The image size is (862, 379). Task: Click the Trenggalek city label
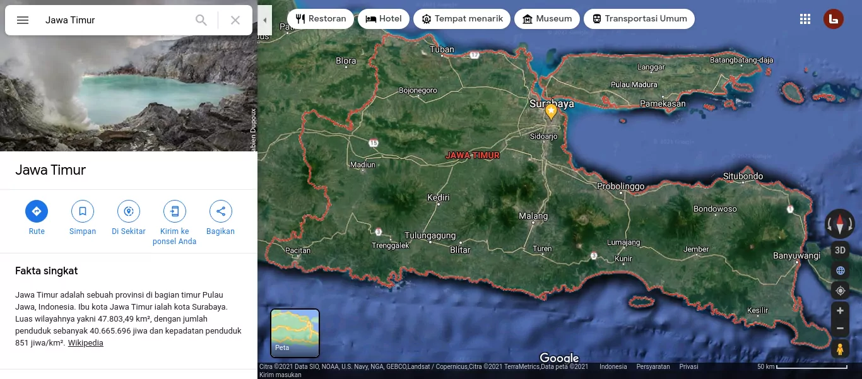click(391, 245)
